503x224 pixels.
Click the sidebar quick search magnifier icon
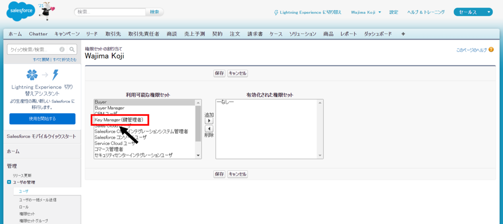coord(72,49)
